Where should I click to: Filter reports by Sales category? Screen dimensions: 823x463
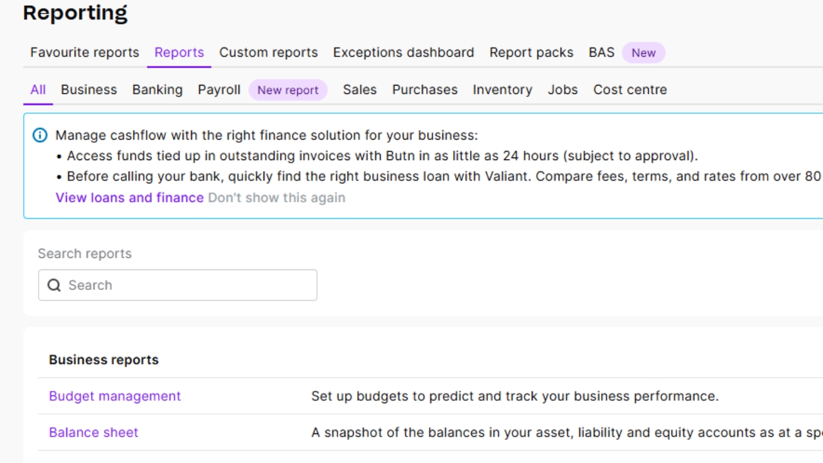tap(360, 89)
